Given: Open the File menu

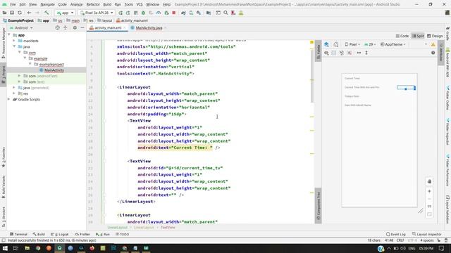Looking at the screenshot, I should (x=13, y=5).
